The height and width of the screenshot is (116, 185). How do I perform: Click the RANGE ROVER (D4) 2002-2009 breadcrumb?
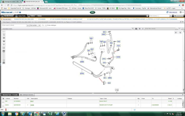(x=24, y=19)
